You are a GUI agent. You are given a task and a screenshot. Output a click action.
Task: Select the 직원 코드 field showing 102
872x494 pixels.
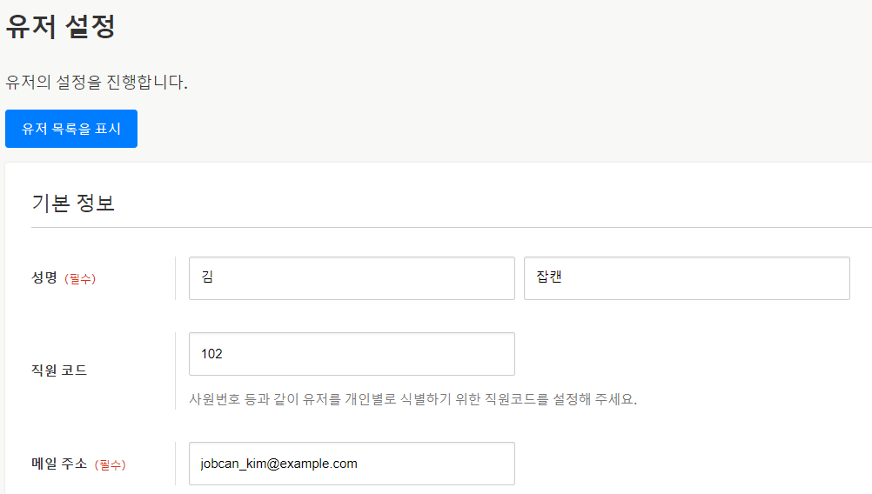point(352,354)
